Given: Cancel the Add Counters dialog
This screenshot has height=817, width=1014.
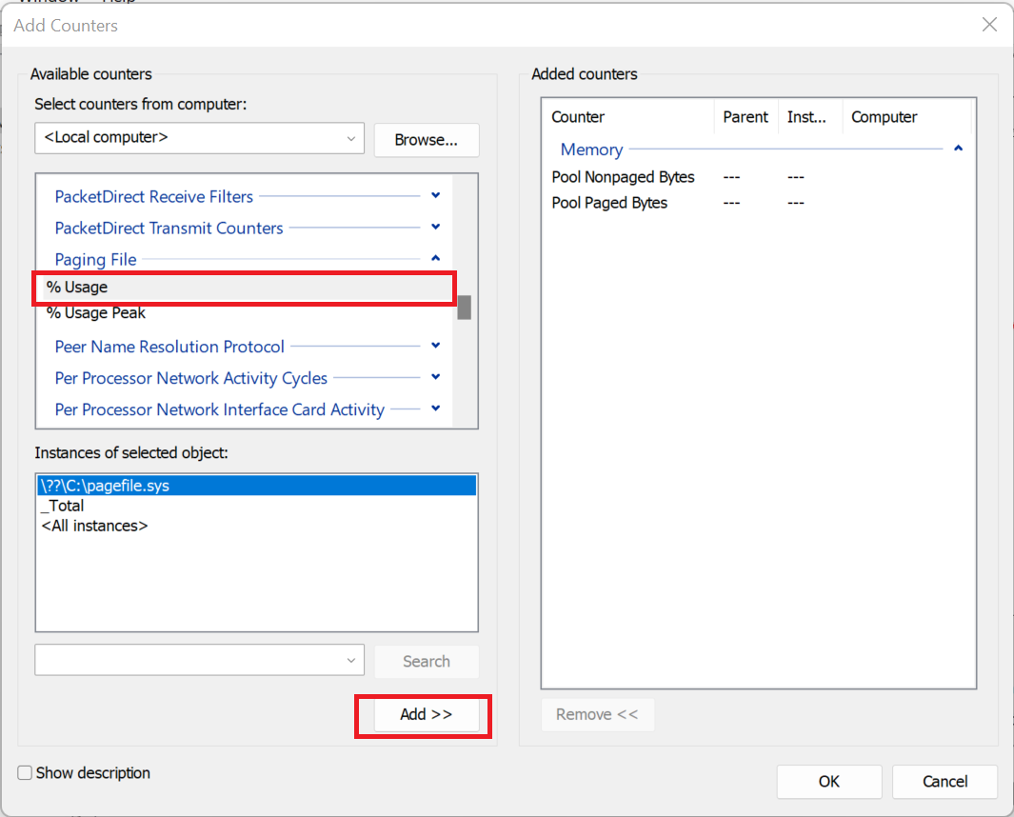Looking at the screenshot, I should coord(944,782).
